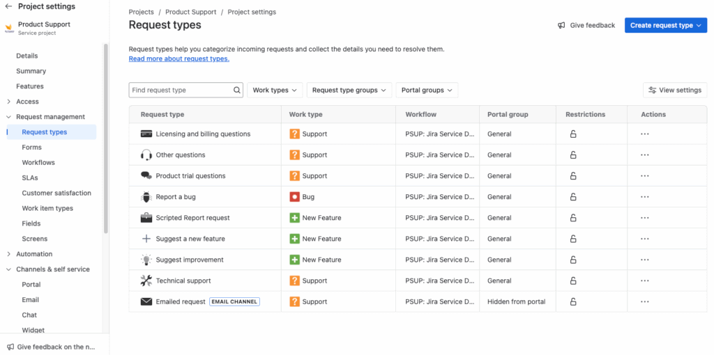Open Screens in the sidebar
The width and height of the screenshot is (714, 355).
tap(35, 239)
